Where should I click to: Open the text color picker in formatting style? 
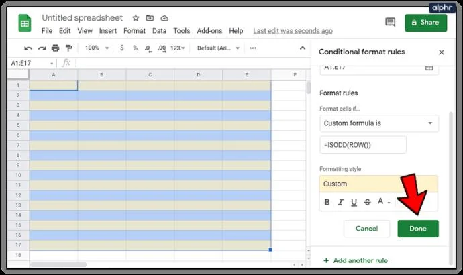pyautogui.click(x=384, y=201)
